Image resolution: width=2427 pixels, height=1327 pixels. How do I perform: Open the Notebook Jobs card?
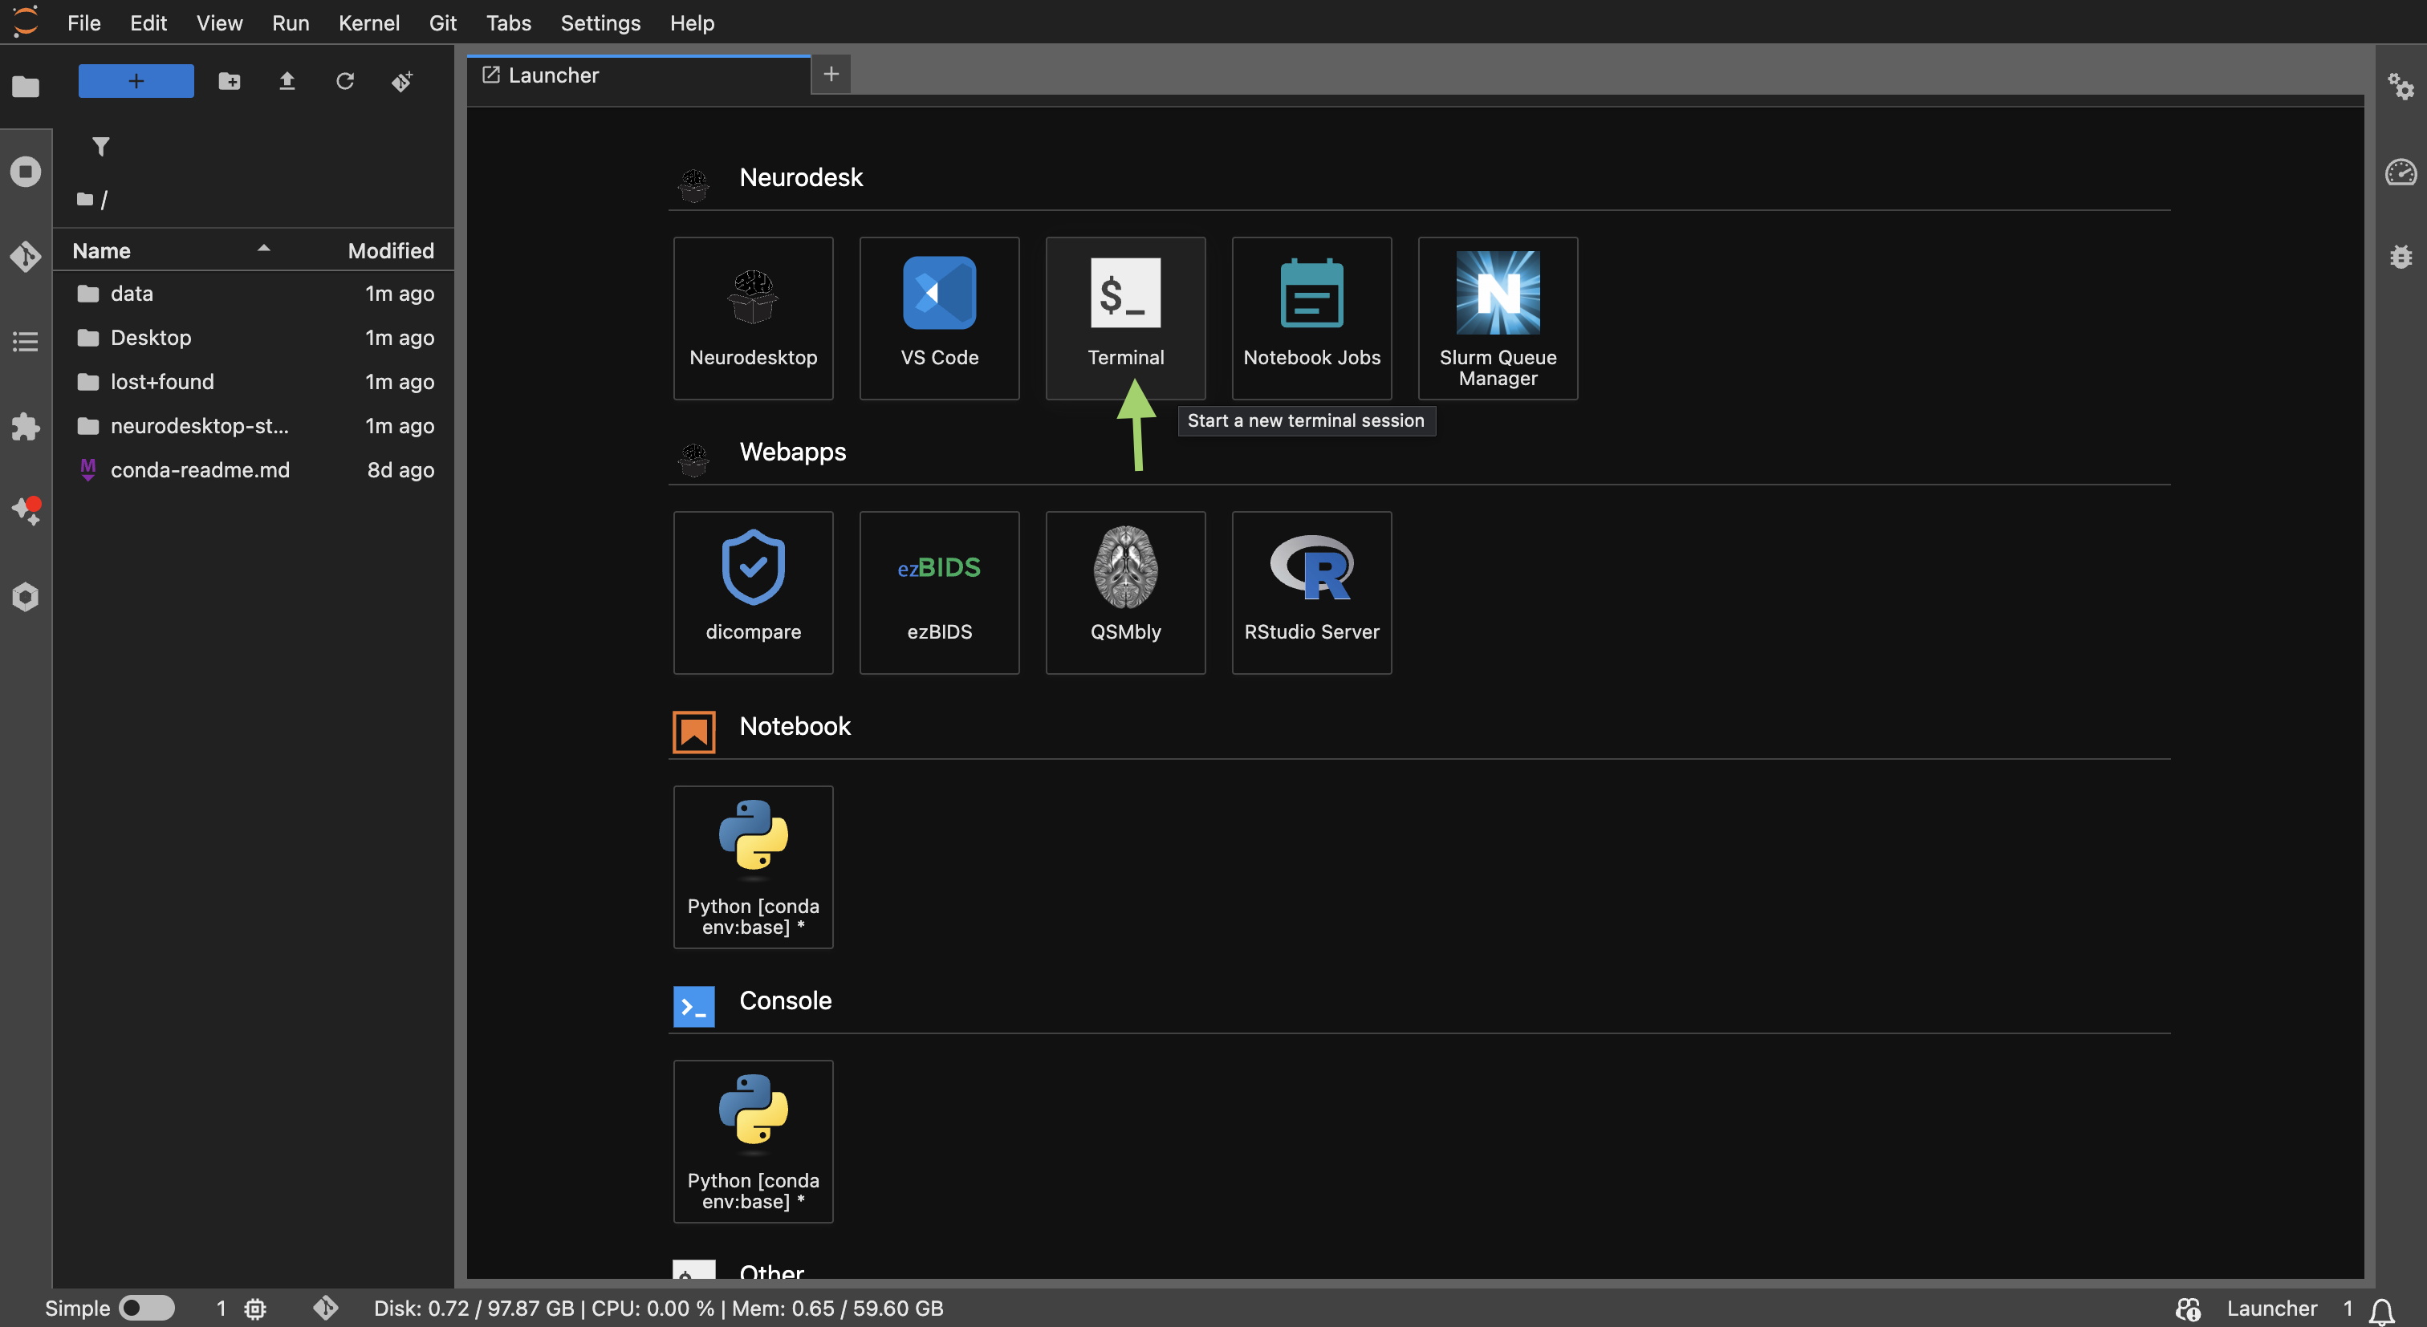(1311, 318)
